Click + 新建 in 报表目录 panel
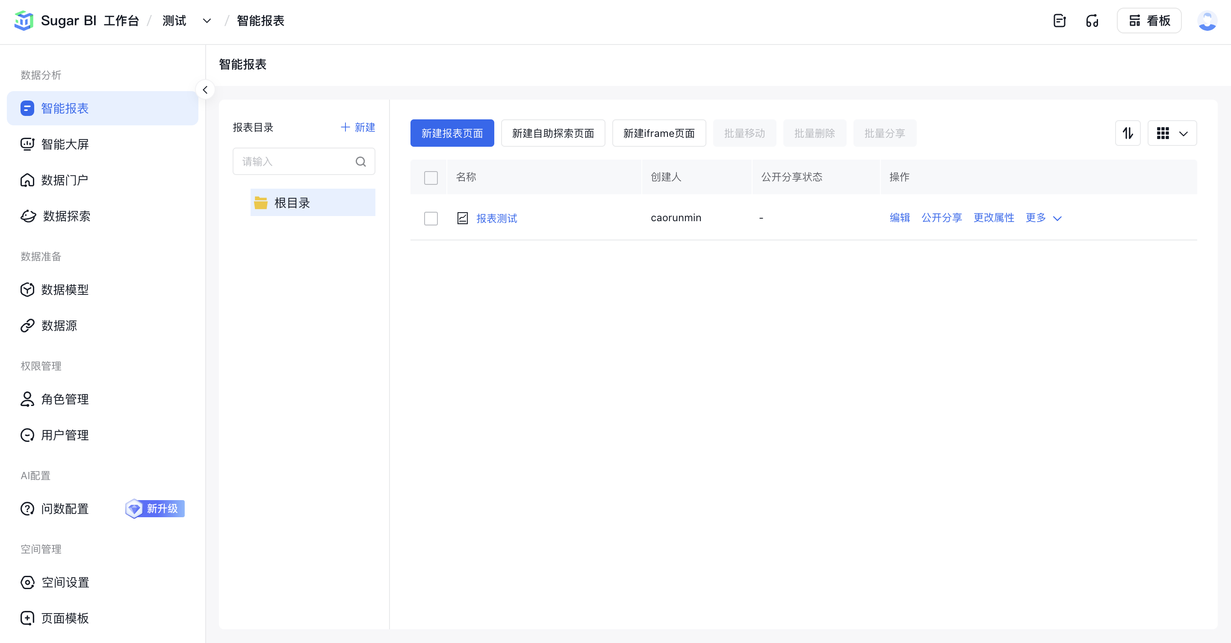The image size is (1231, 643). click(x=357, y=127)
